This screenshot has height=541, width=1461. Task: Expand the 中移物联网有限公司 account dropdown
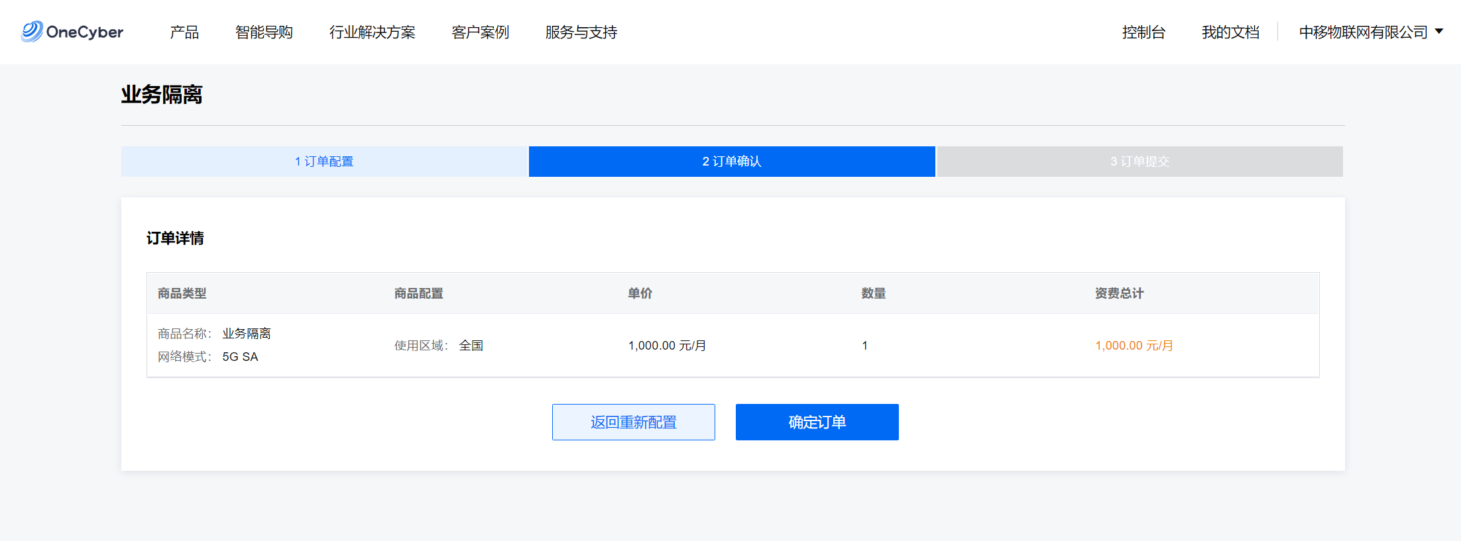pyautogui.click(x=1363, y=32)
